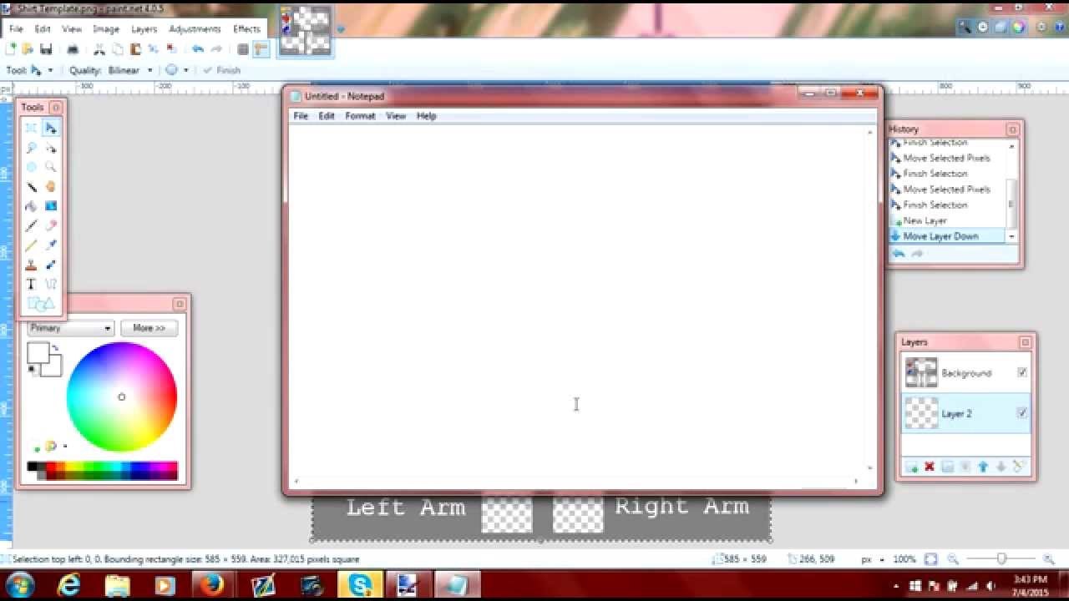This screenshot has height=601, width=1069.
Task: Click the Cut scissors icon in Paint.NET toolbar
Action: coord(99,49)
